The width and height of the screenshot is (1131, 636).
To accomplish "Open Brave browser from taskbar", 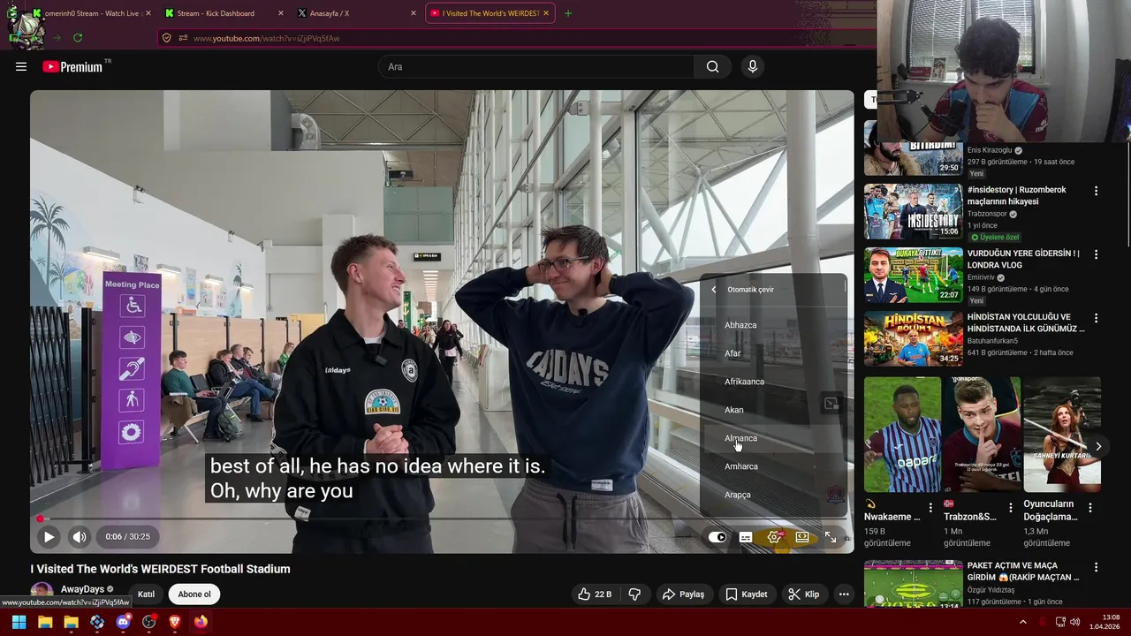I will pos(174,622).
